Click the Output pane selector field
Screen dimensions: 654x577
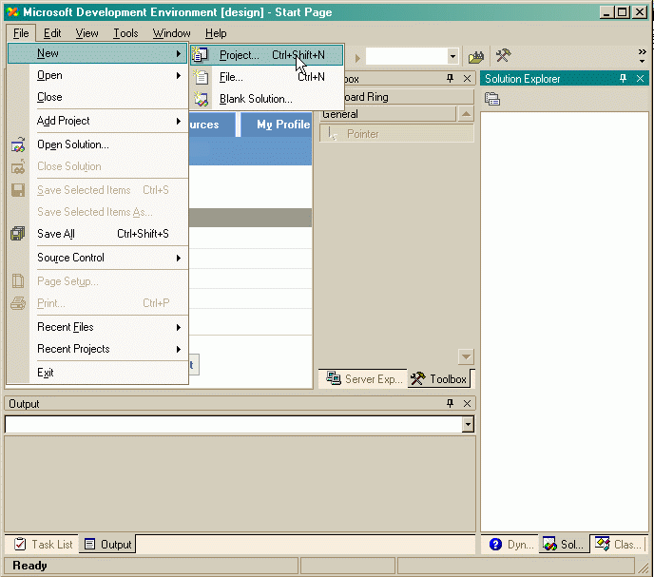[x=234, y=424]
